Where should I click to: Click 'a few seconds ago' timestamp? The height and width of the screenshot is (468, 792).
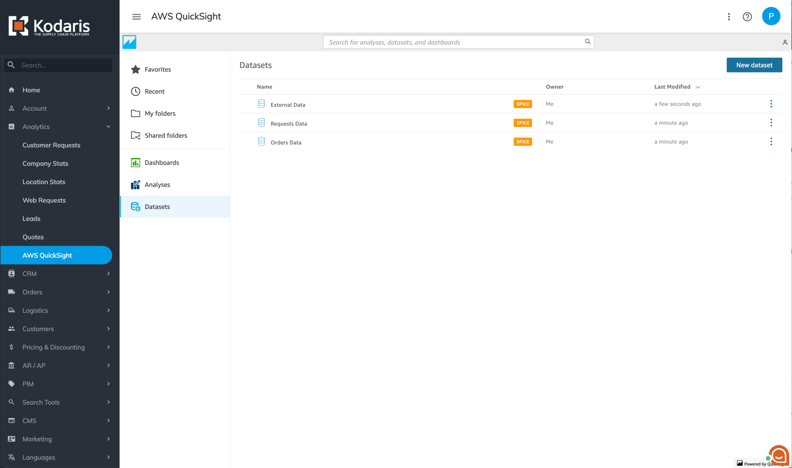pos(678,104)
